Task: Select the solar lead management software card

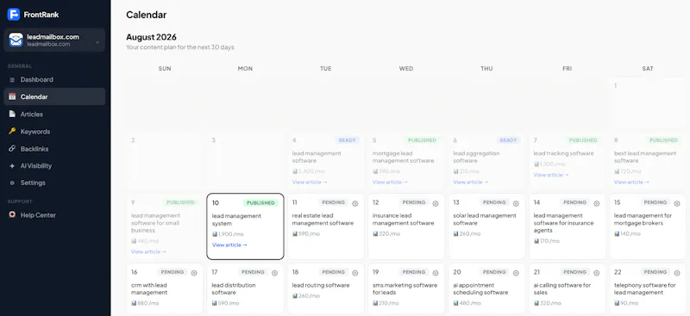Action: (486, 226)
